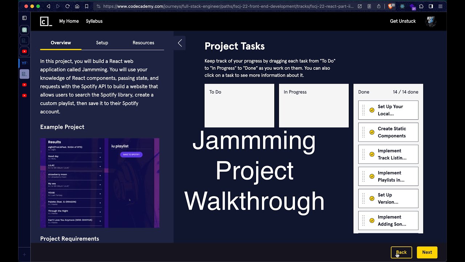
Task: Click the Next button
Action: pyautogui.click(x=427, y=252)
